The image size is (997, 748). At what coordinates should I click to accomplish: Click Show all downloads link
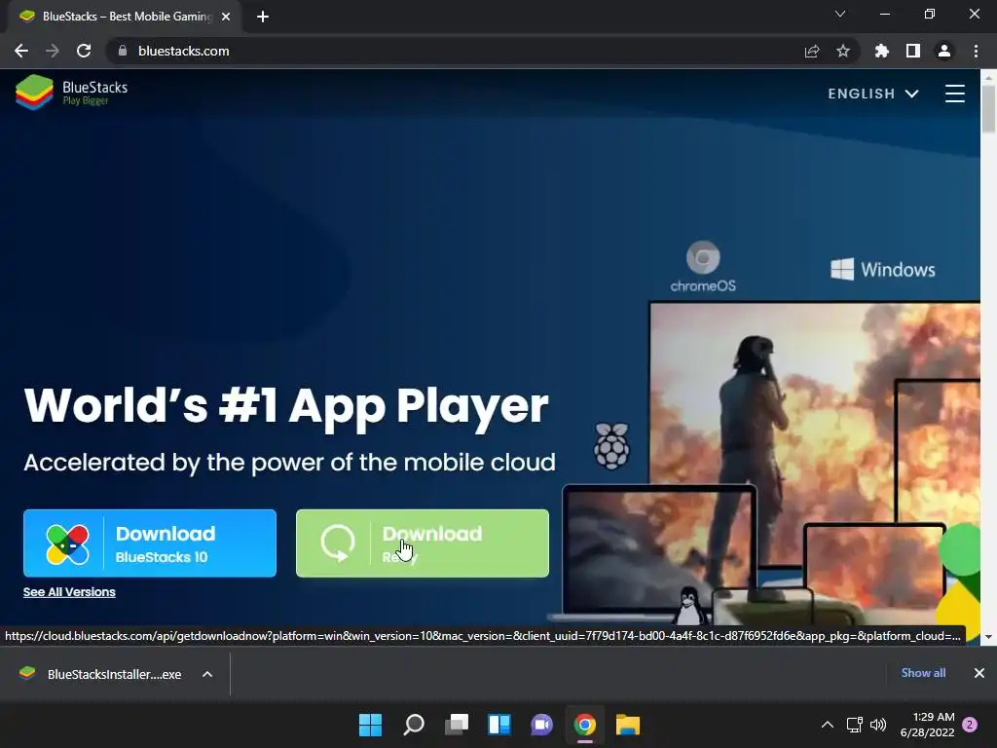point(923,673)
